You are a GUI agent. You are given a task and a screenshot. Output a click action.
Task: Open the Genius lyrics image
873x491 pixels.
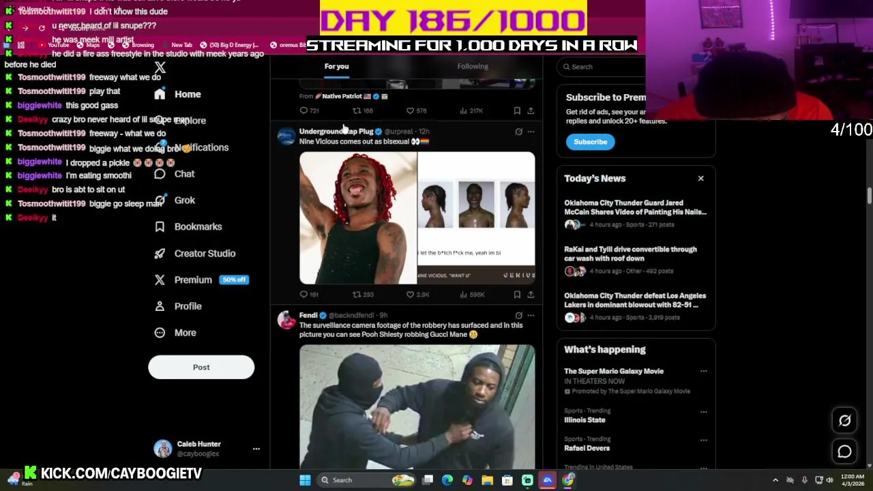pyautogui.click(x=476, y=218)
